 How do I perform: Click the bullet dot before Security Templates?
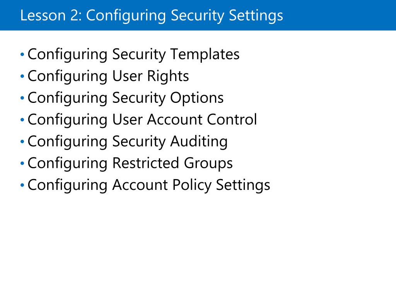[x=22, y=54]
